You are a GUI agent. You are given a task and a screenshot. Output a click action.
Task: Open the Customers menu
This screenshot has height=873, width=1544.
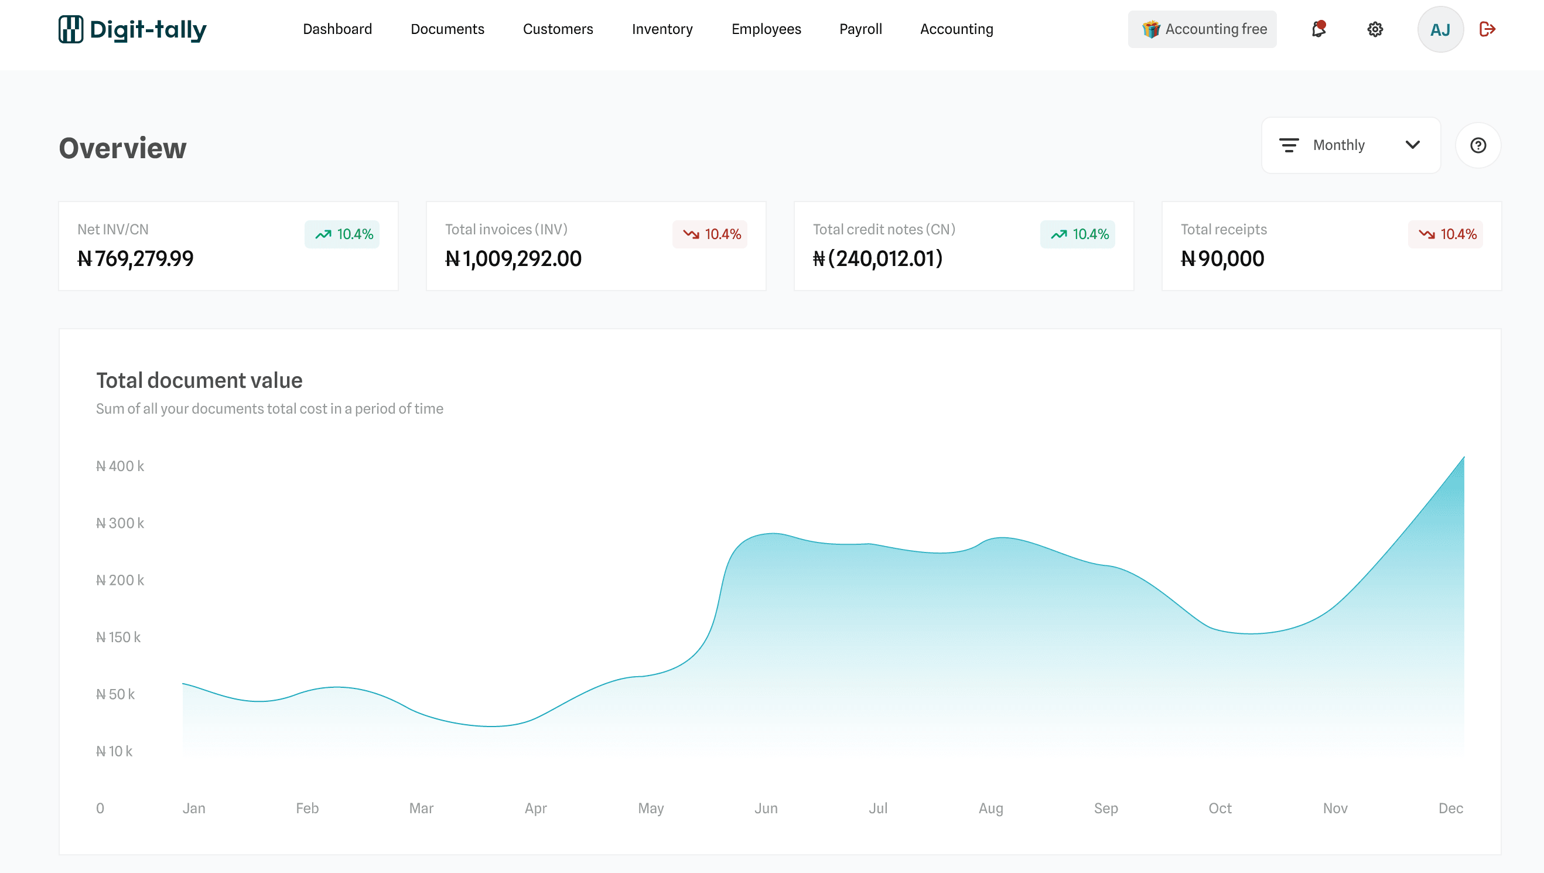pos(558,29)
